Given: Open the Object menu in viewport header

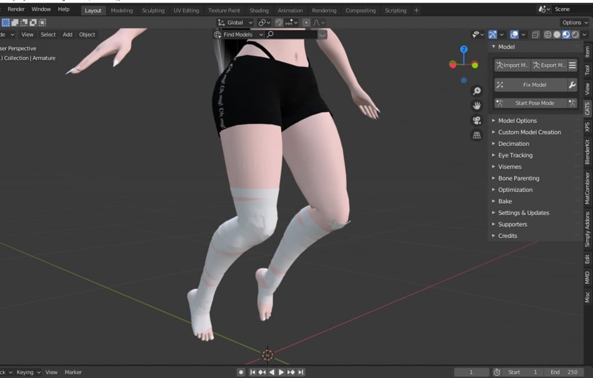Looking at the screenshot, I should (x=87, y=35).
